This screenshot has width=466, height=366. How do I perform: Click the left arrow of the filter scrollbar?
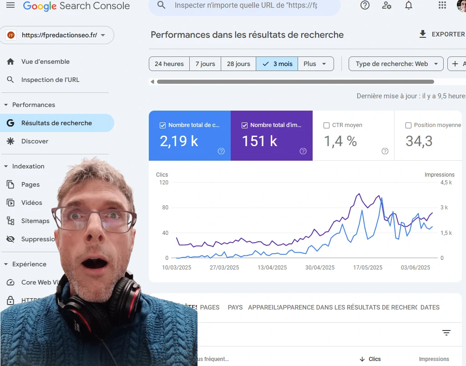click(152, 82)
